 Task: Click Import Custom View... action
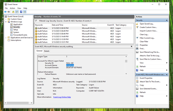coord(149,31)
